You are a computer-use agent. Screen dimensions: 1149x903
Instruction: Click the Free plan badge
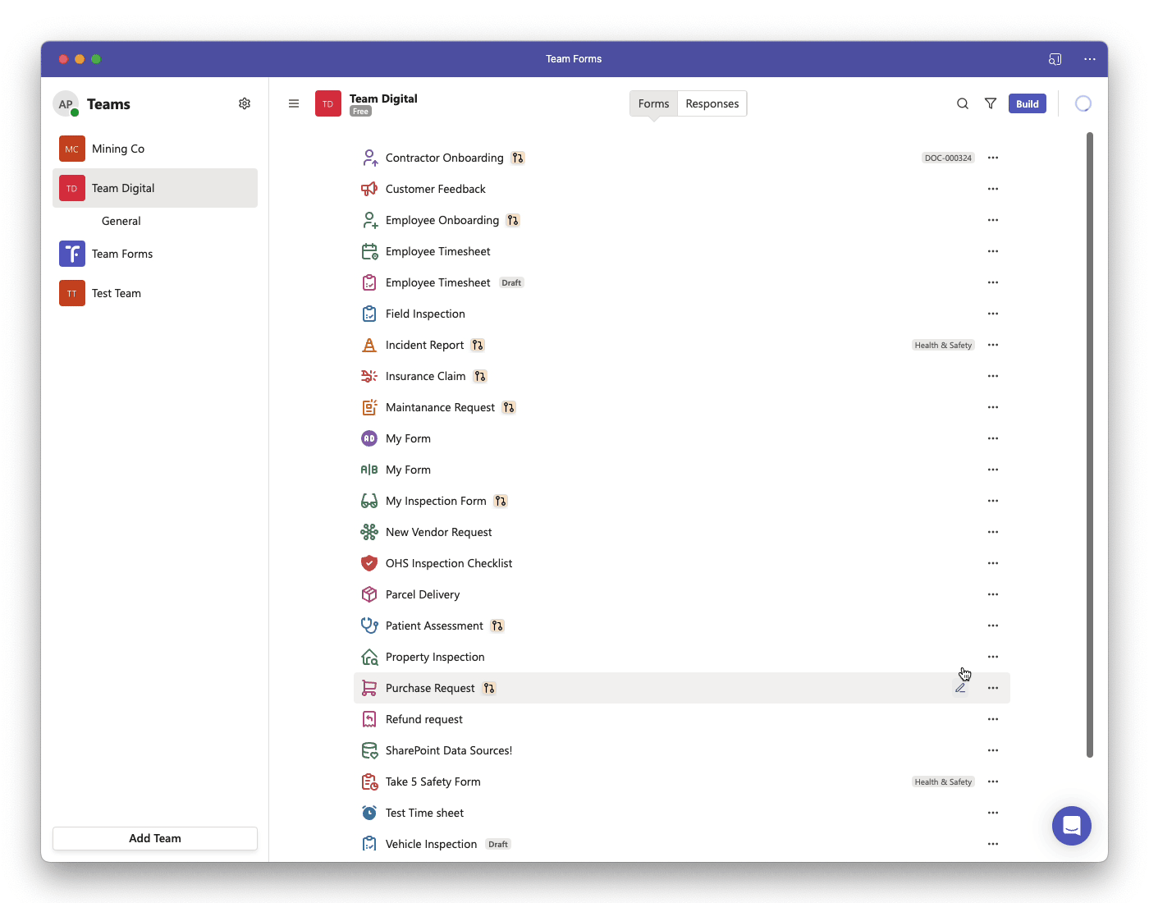pyautogui.click(x=360, y=112)
